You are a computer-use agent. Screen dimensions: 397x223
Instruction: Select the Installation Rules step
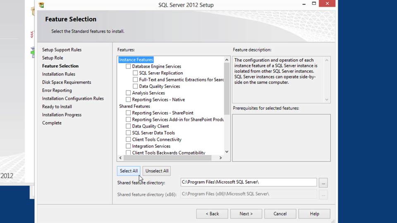coord(58,74)
